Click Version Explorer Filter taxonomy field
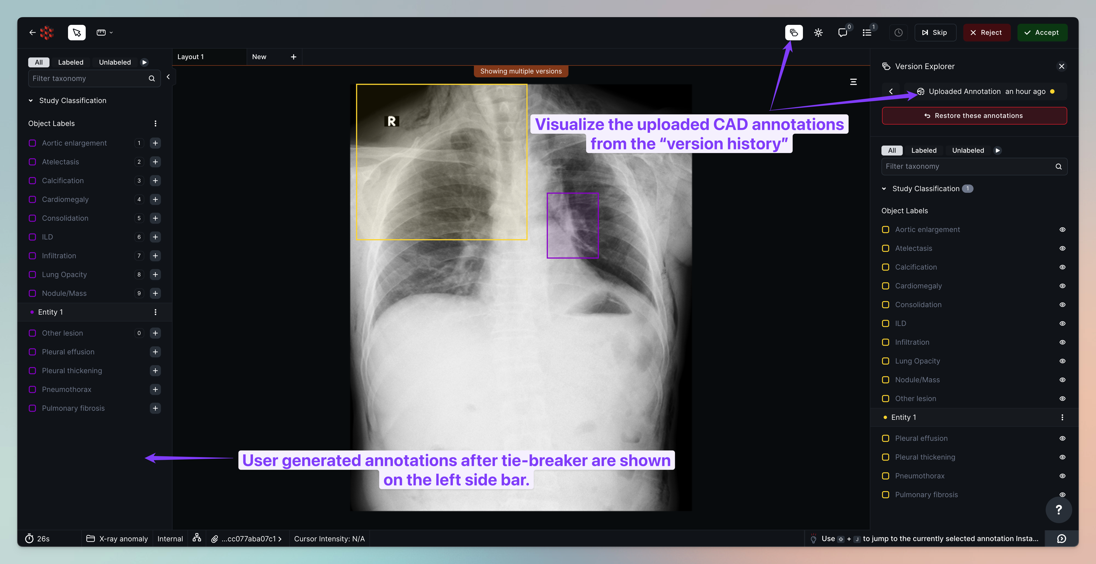The height and width of the screenshot is (564, 1096). (974, 166)
